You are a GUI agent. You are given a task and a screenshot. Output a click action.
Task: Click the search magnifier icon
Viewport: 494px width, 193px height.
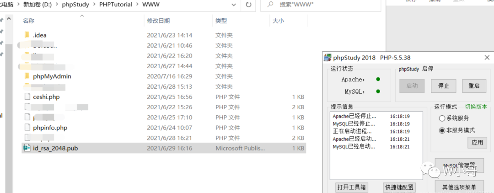270,5
